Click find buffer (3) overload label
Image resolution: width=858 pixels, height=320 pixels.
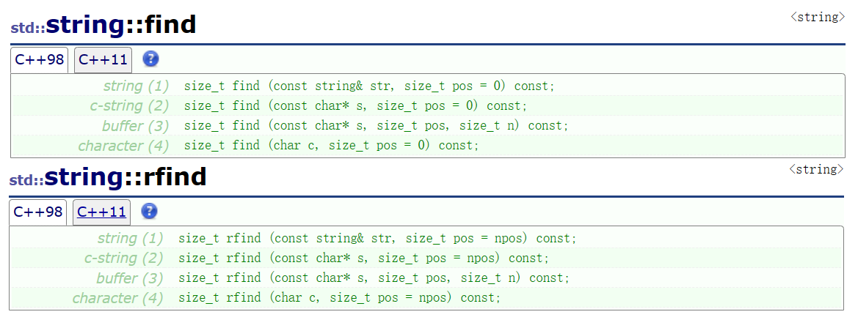[x=135, y=126]
